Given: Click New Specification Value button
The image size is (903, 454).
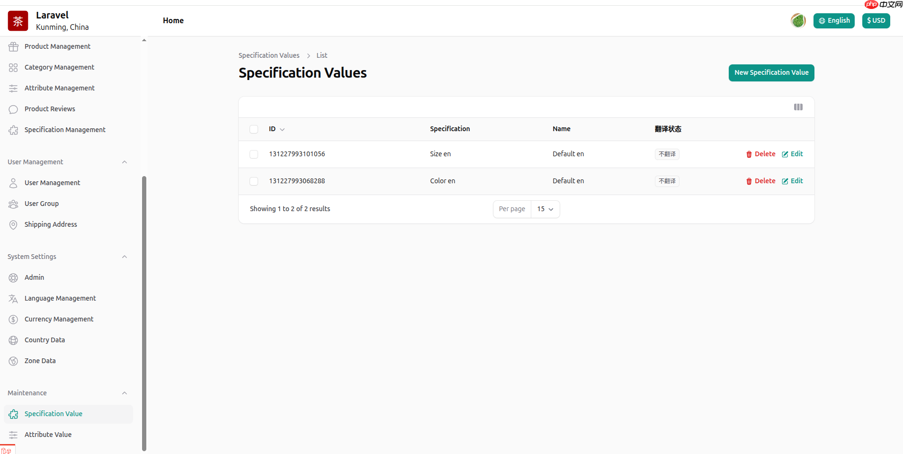Looking at the screenshot, I should (x=771, y=73).
